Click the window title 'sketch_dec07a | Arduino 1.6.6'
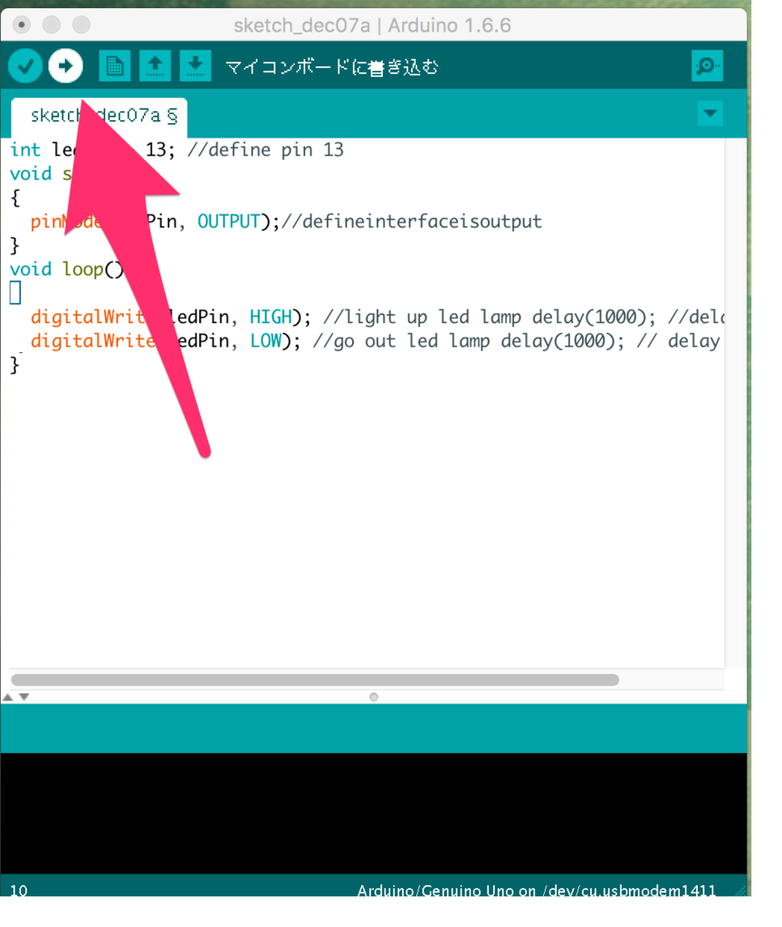 372,25
